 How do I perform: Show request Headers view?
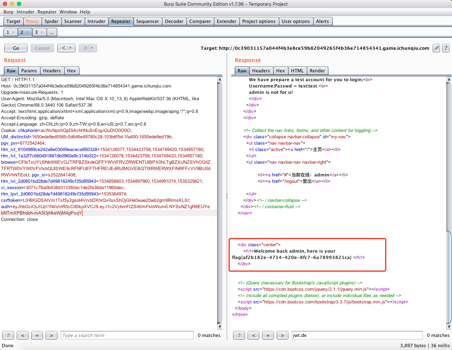tap(52, 71)
